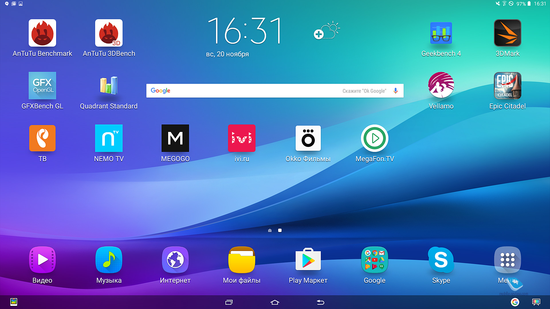The height and width of the screenshot is (309, 550).
Task: Open Мои файлы file manager
Action: click(242, 260)
